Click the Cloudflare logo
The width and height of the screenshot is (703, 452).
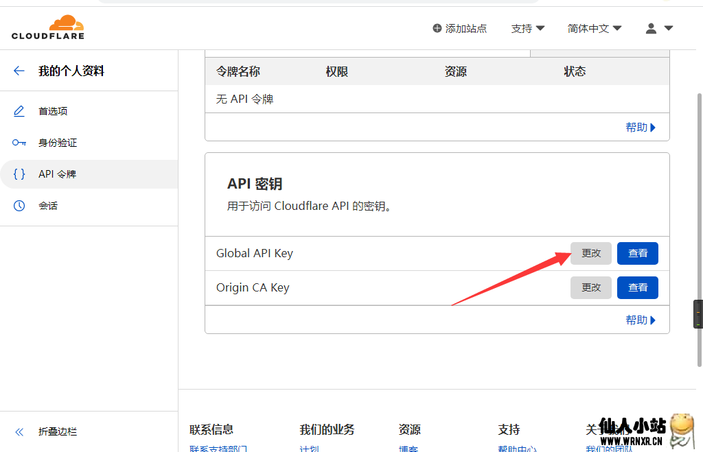coord(48,27)
